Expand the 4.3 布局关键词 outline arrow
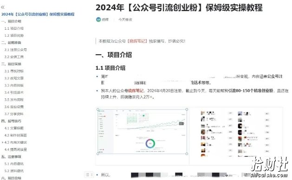292x180 pixels. click(2, 142)
